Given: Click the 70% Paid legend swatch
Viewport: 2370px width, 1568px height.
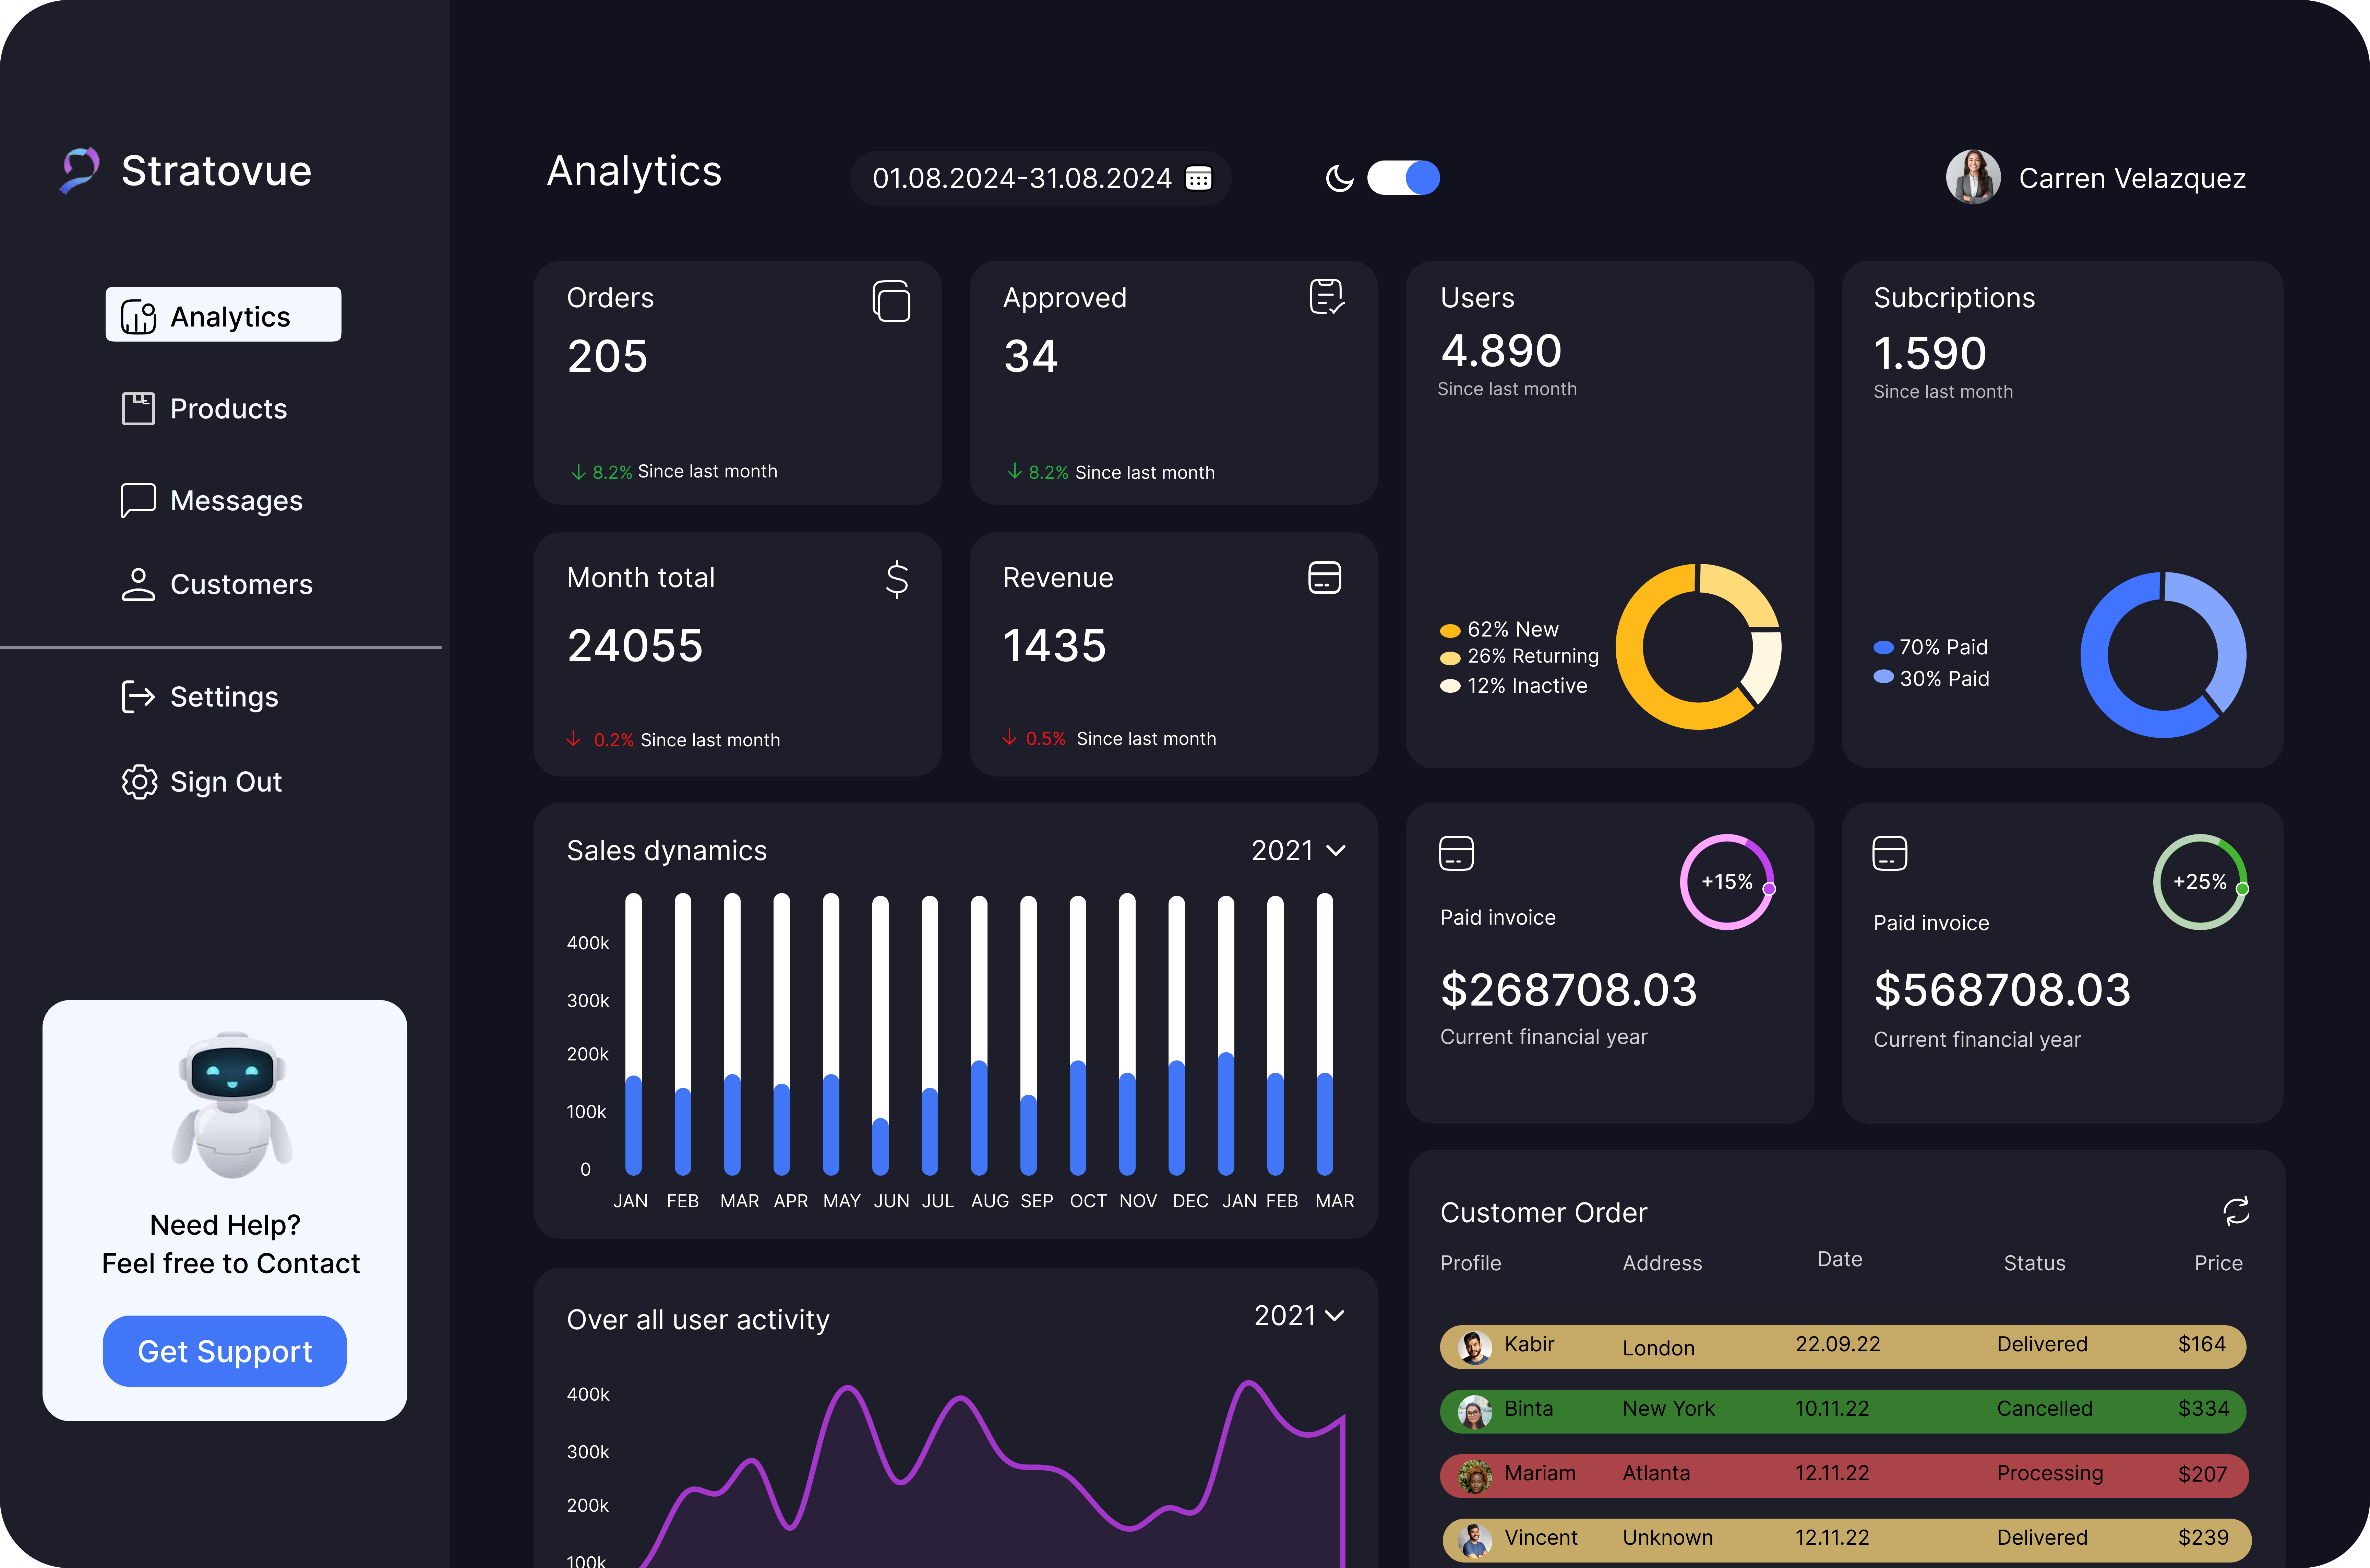Looking at the screenshot, I should (x=1883, y=647).
